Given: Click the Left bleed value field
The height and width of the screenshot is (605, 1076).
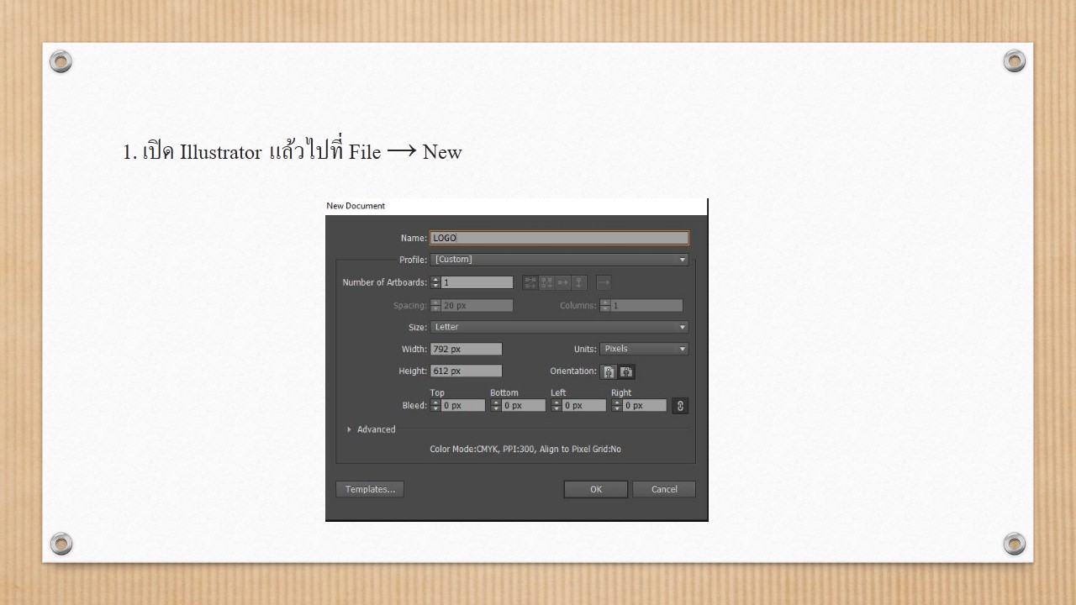Looking at the screenshot, I should (x=584, y=405).
